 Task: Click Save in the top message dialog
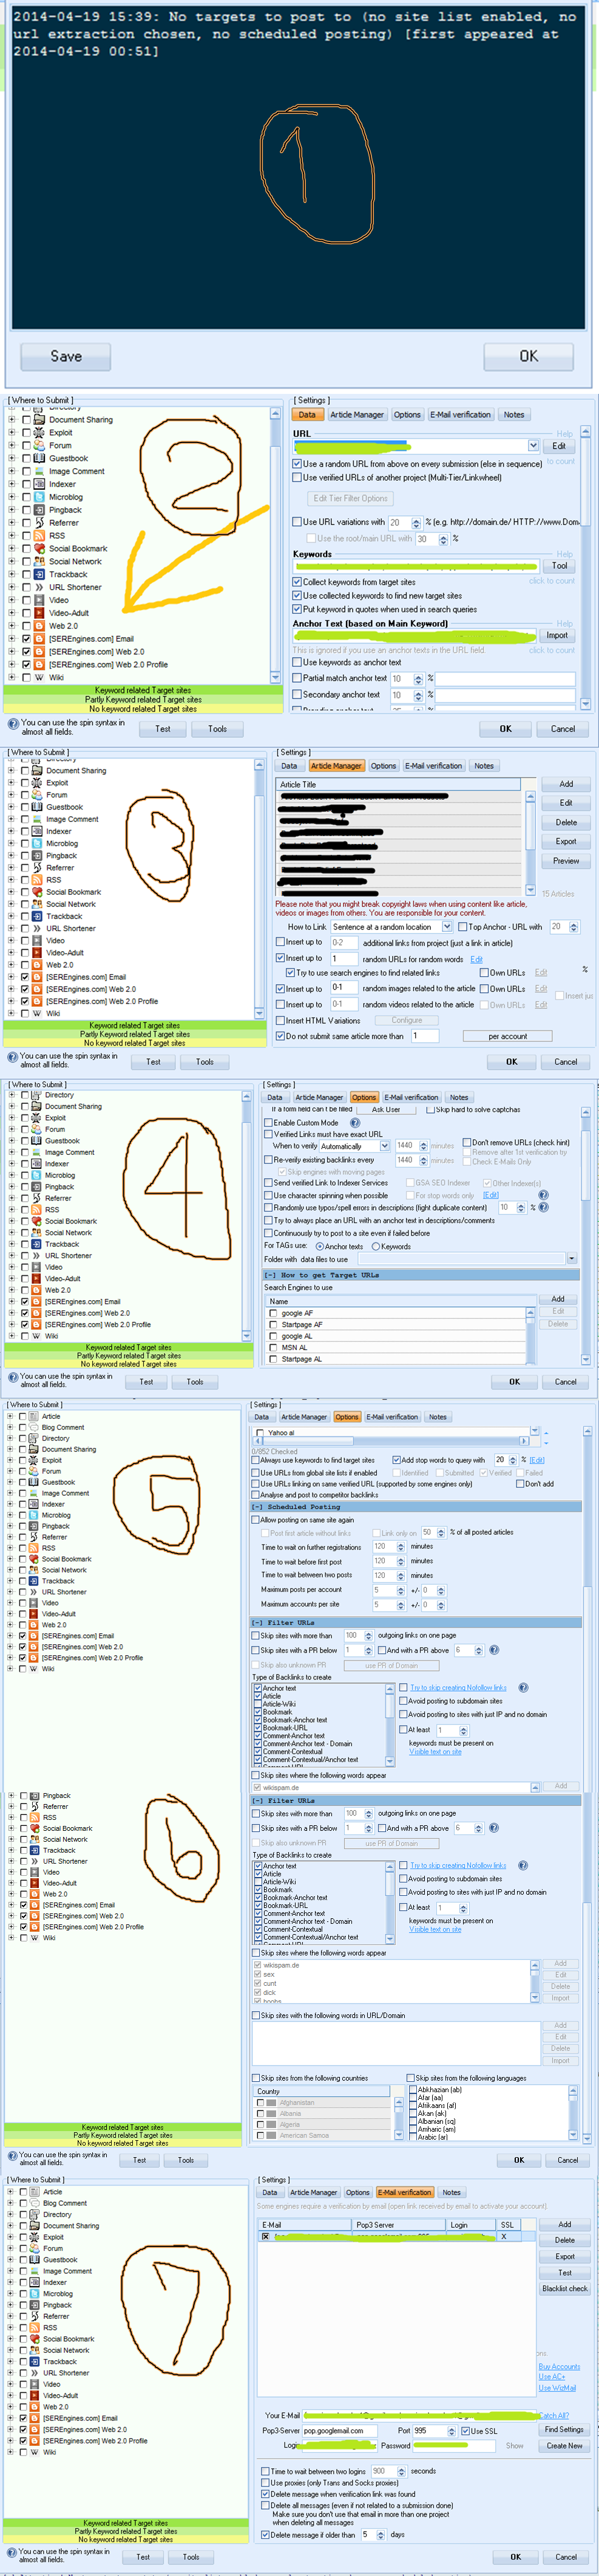point(66,356)
